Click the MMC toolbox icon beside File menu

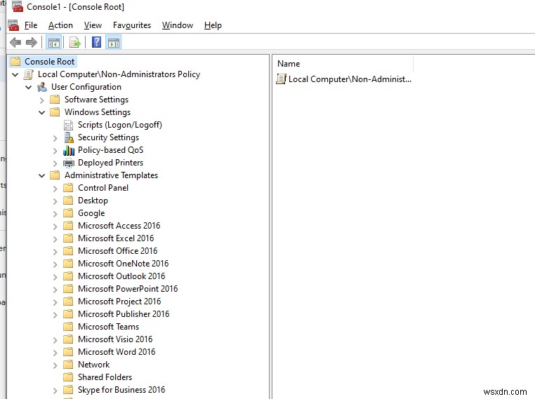[x=13, y=25]
